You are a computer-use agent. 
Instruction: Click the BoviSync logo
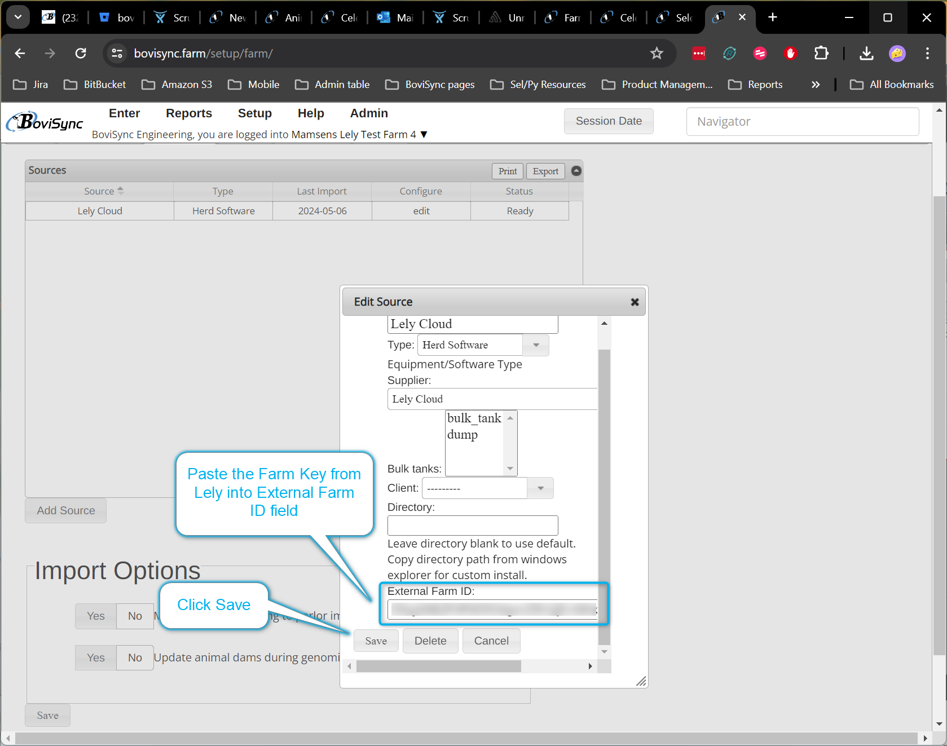point(45,122)
